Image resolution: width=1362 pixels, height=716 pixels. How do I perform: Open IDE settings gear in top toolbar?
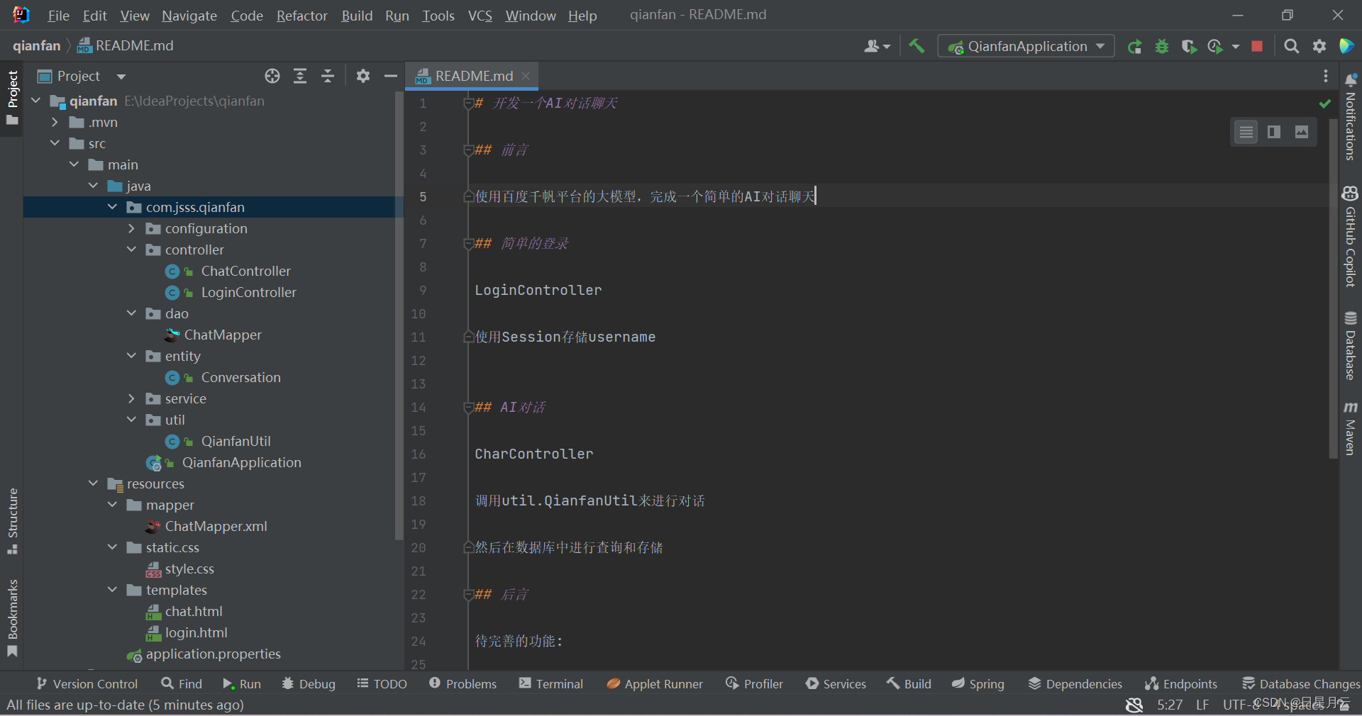coord(1319,46)
